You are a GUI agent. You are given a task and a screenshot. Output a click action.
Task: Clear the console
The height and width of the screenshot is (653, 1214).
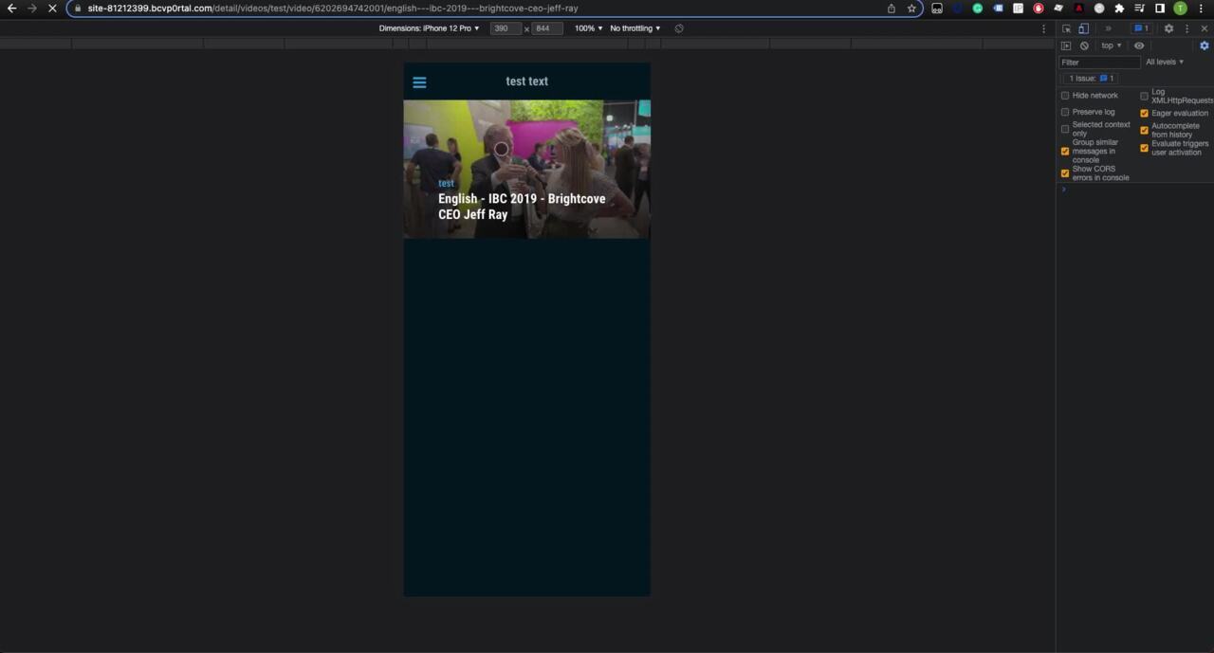[1084, 45]
